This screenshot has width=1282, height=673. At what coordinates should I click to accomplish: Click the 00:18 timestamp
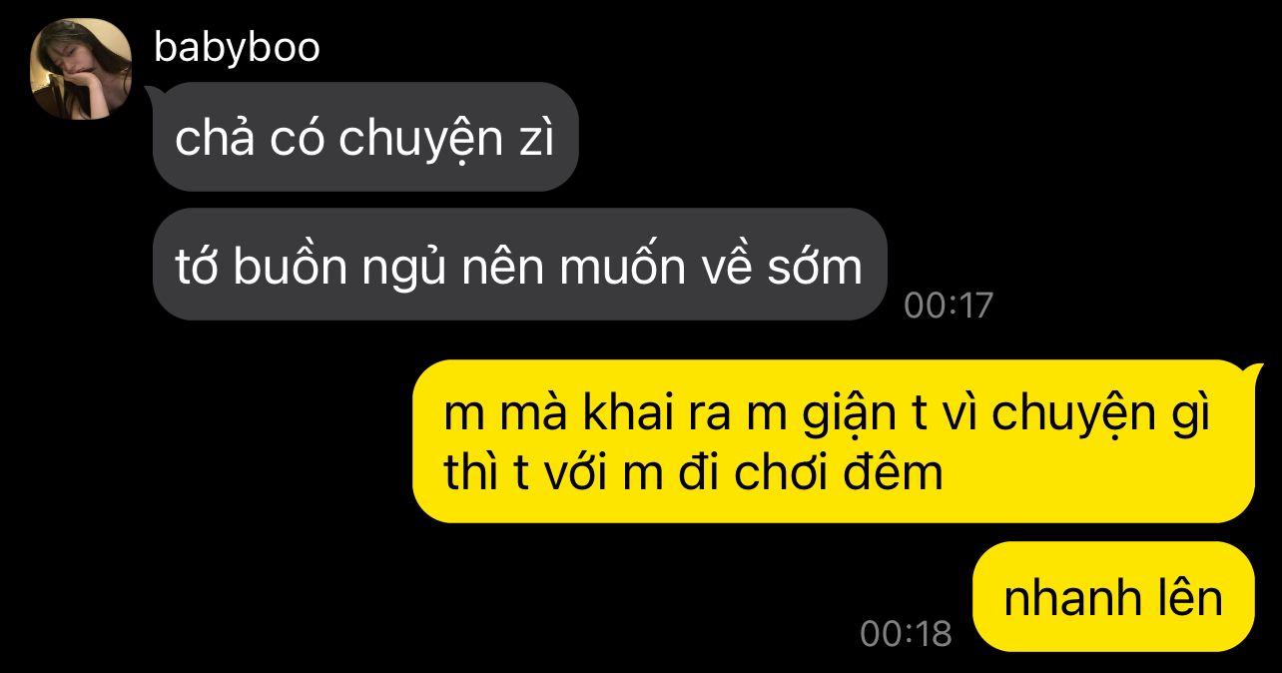(x=906, y=633)
